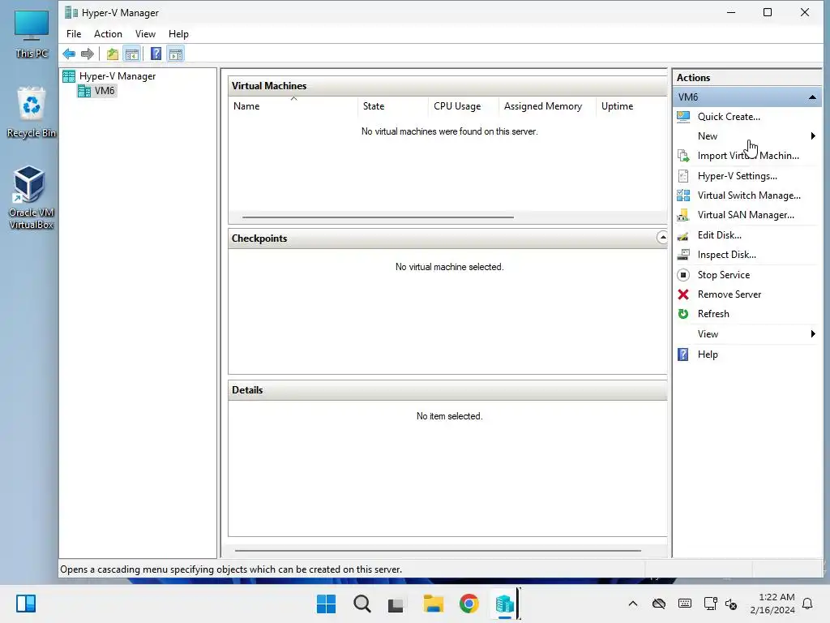Click the Forward arrow toolbar icon

point(88,54)
